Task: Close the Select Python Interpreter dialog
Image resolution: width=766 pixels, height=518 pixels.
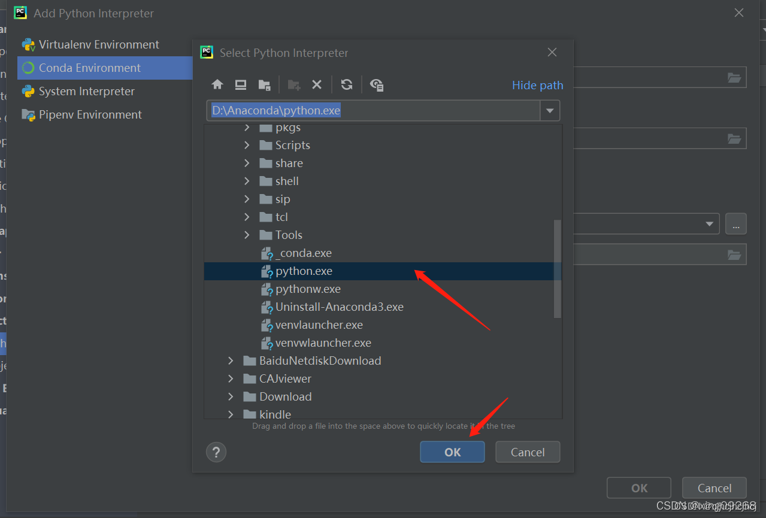Action: [x=552, y=53]
